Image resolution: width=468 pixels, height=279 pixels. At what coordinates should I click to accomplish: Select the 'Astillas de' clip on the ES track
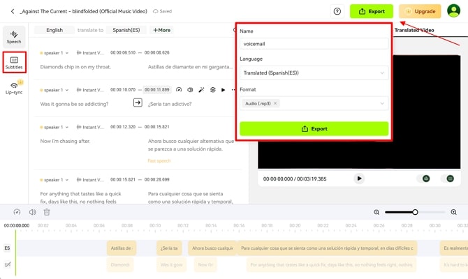click(122, 248)
